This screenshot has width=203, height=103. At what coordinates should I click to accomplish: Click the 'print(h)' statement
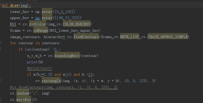click(x=35, y=62)
